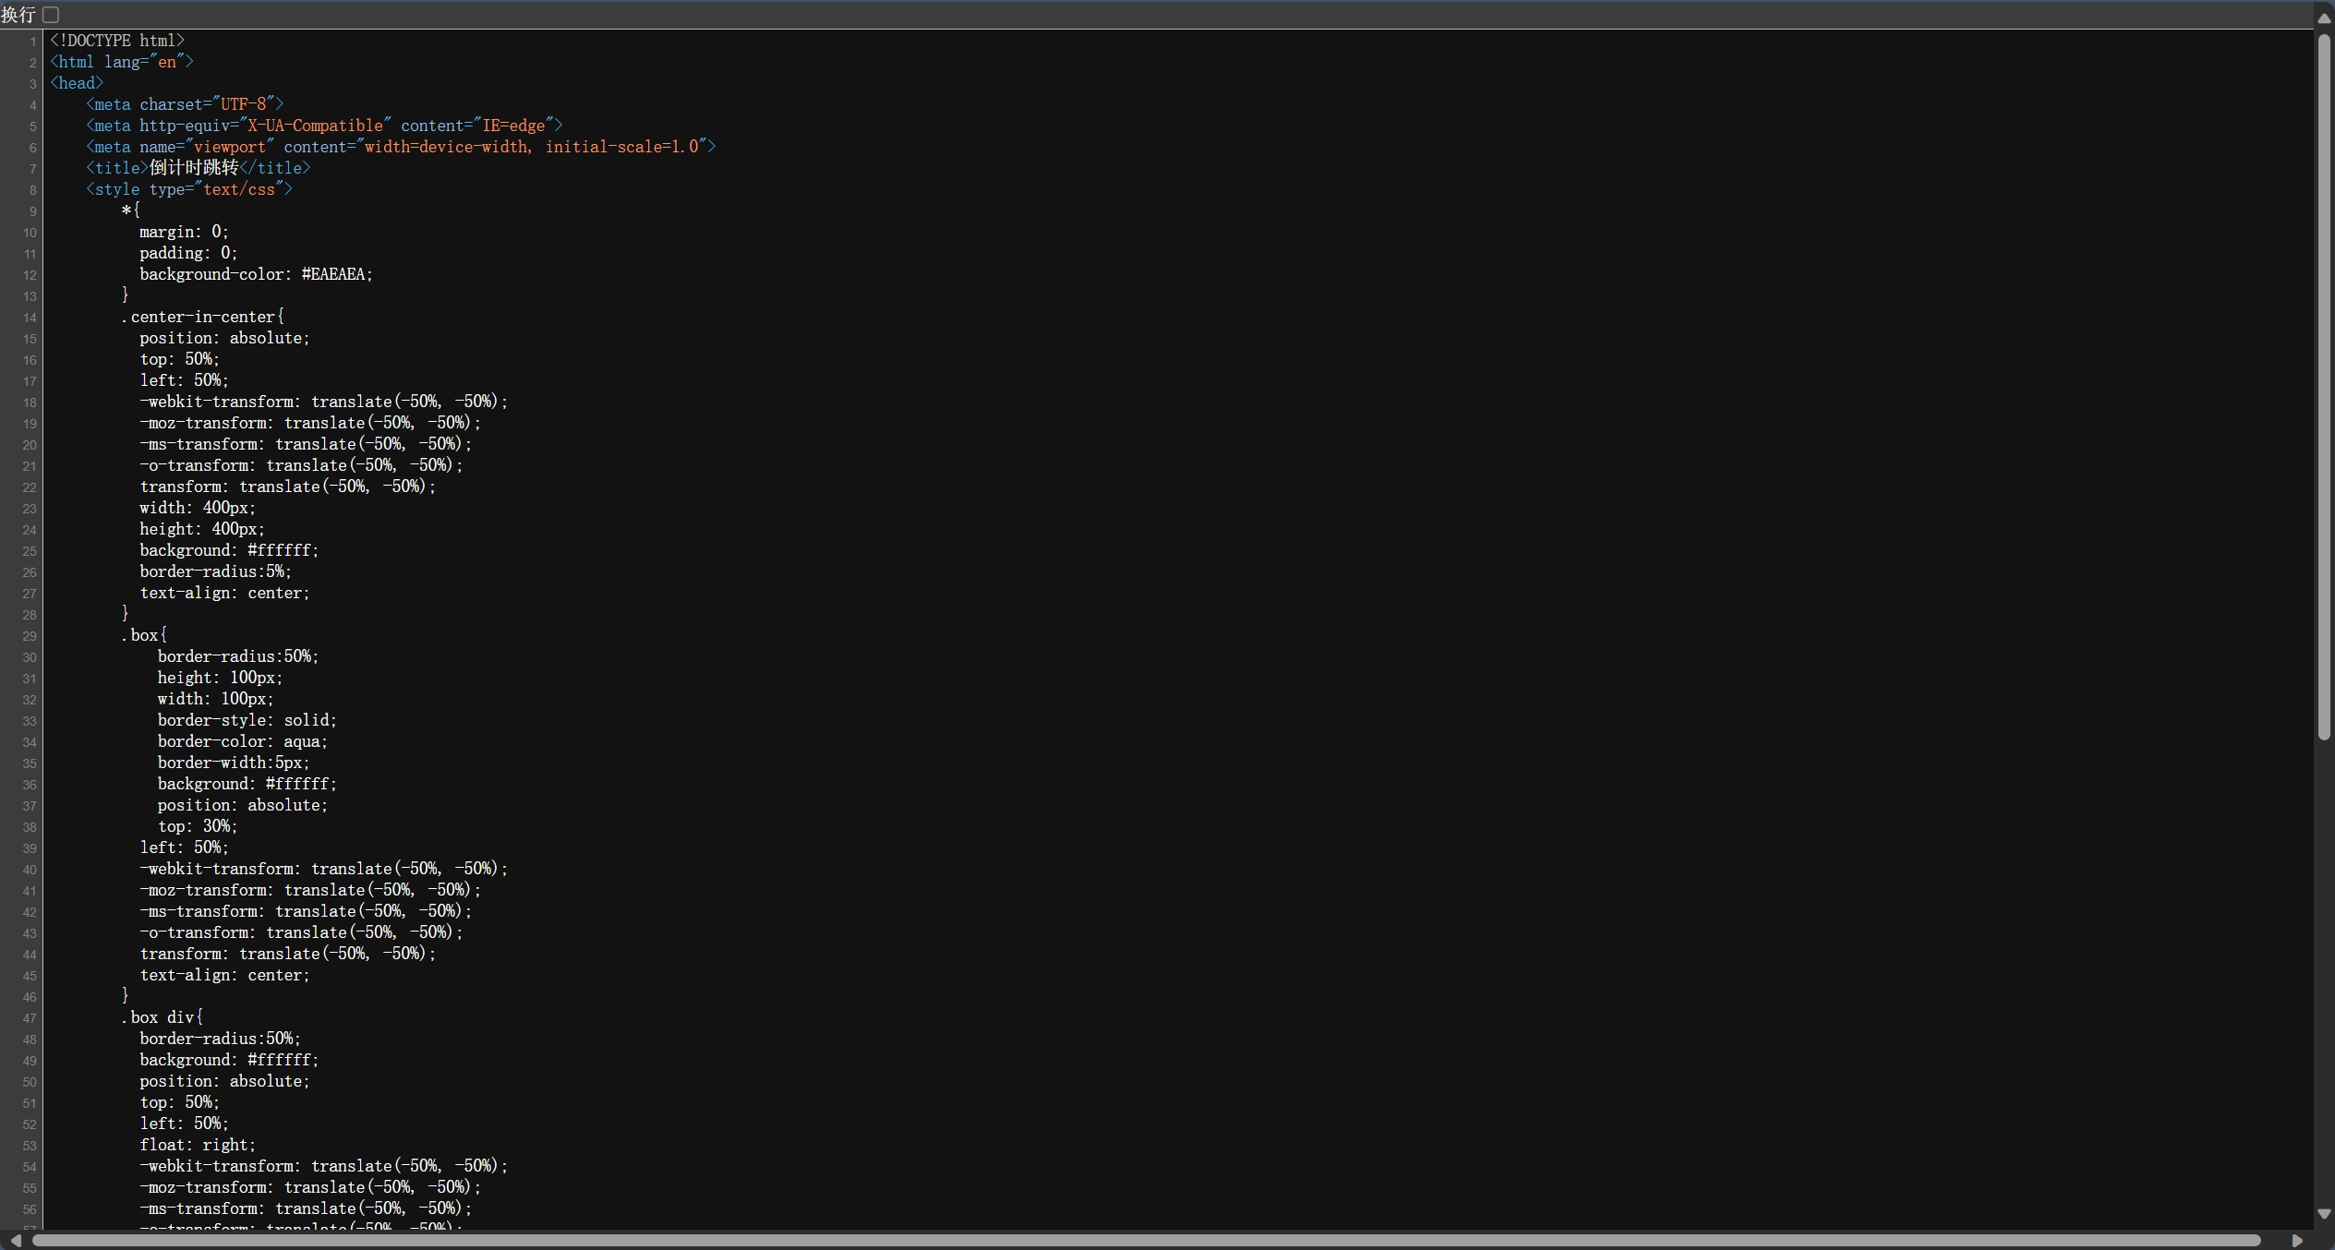Viewport: 2335px width, 1250px height.
Task: Click the X-UA-Compatible meta line
Action: (x=324, y=126)
